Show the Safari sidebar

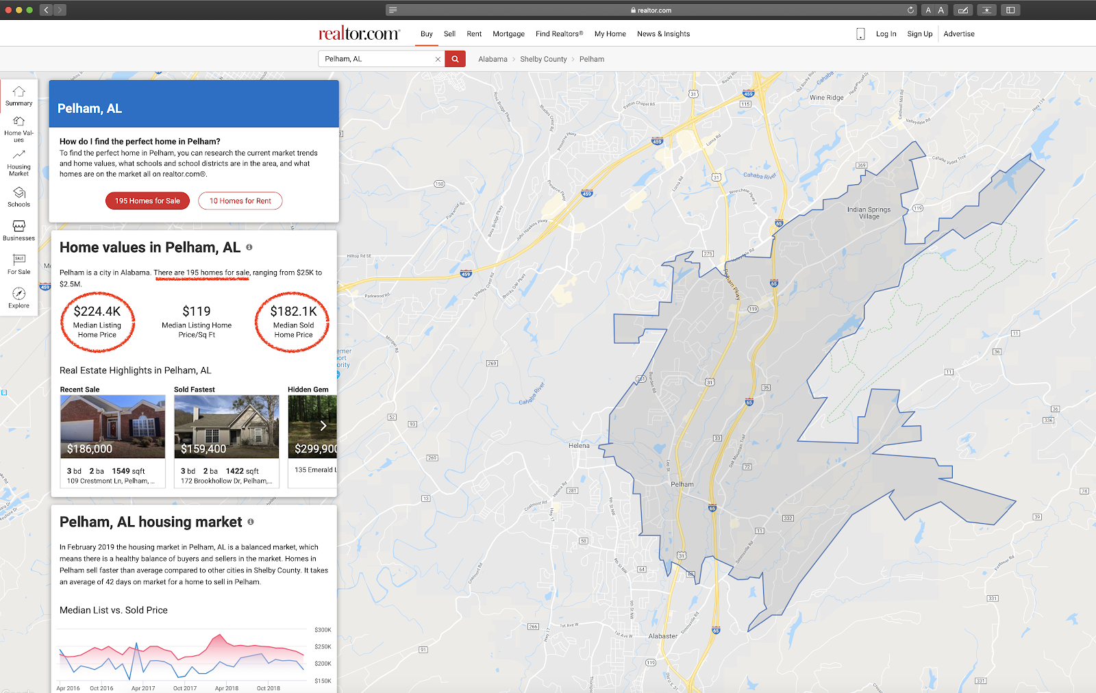click(x=1010, y=10)
